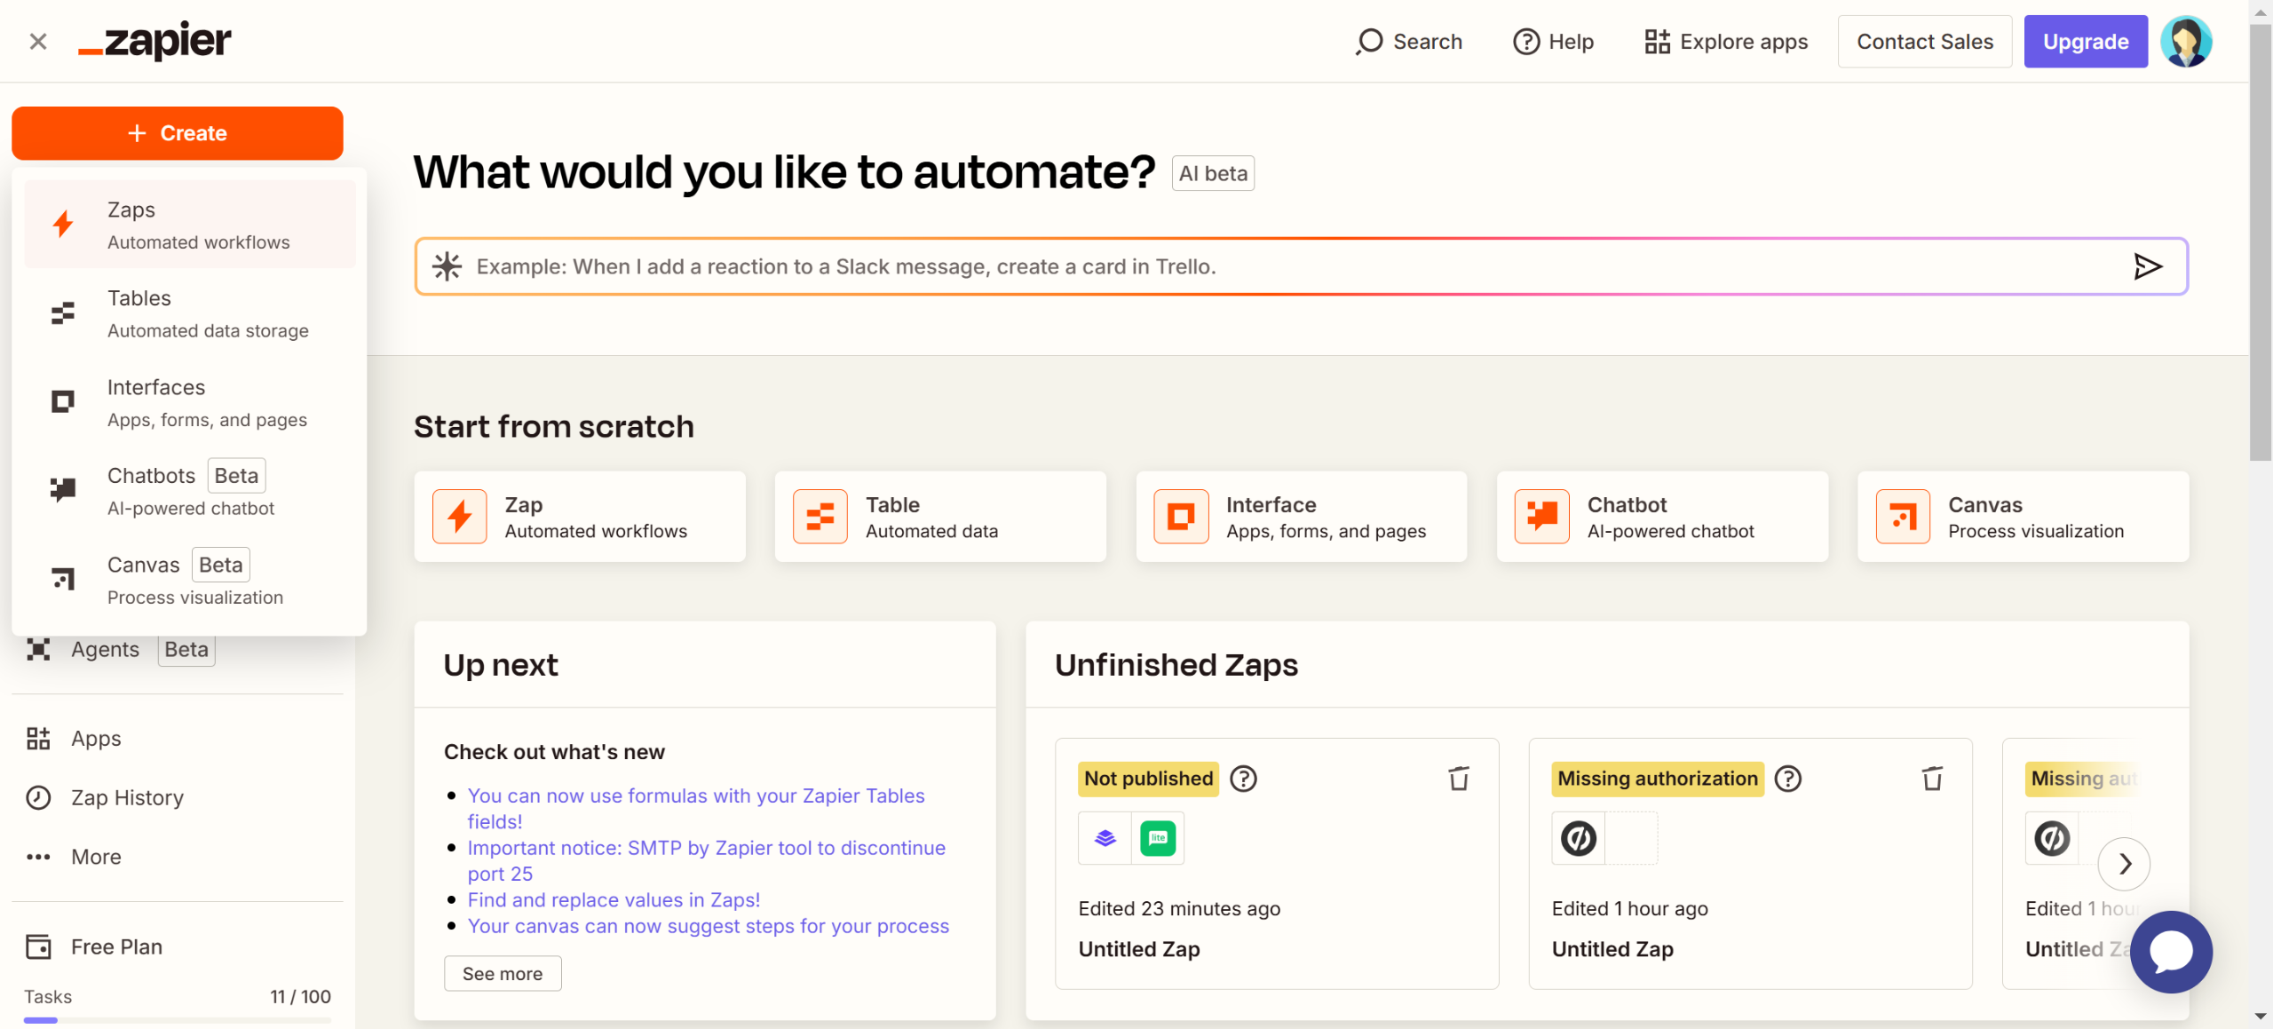Viewport: 2273px width, 1029px height.
Task: Show next unfinished Zaps with chevron
Action: 2124,864
